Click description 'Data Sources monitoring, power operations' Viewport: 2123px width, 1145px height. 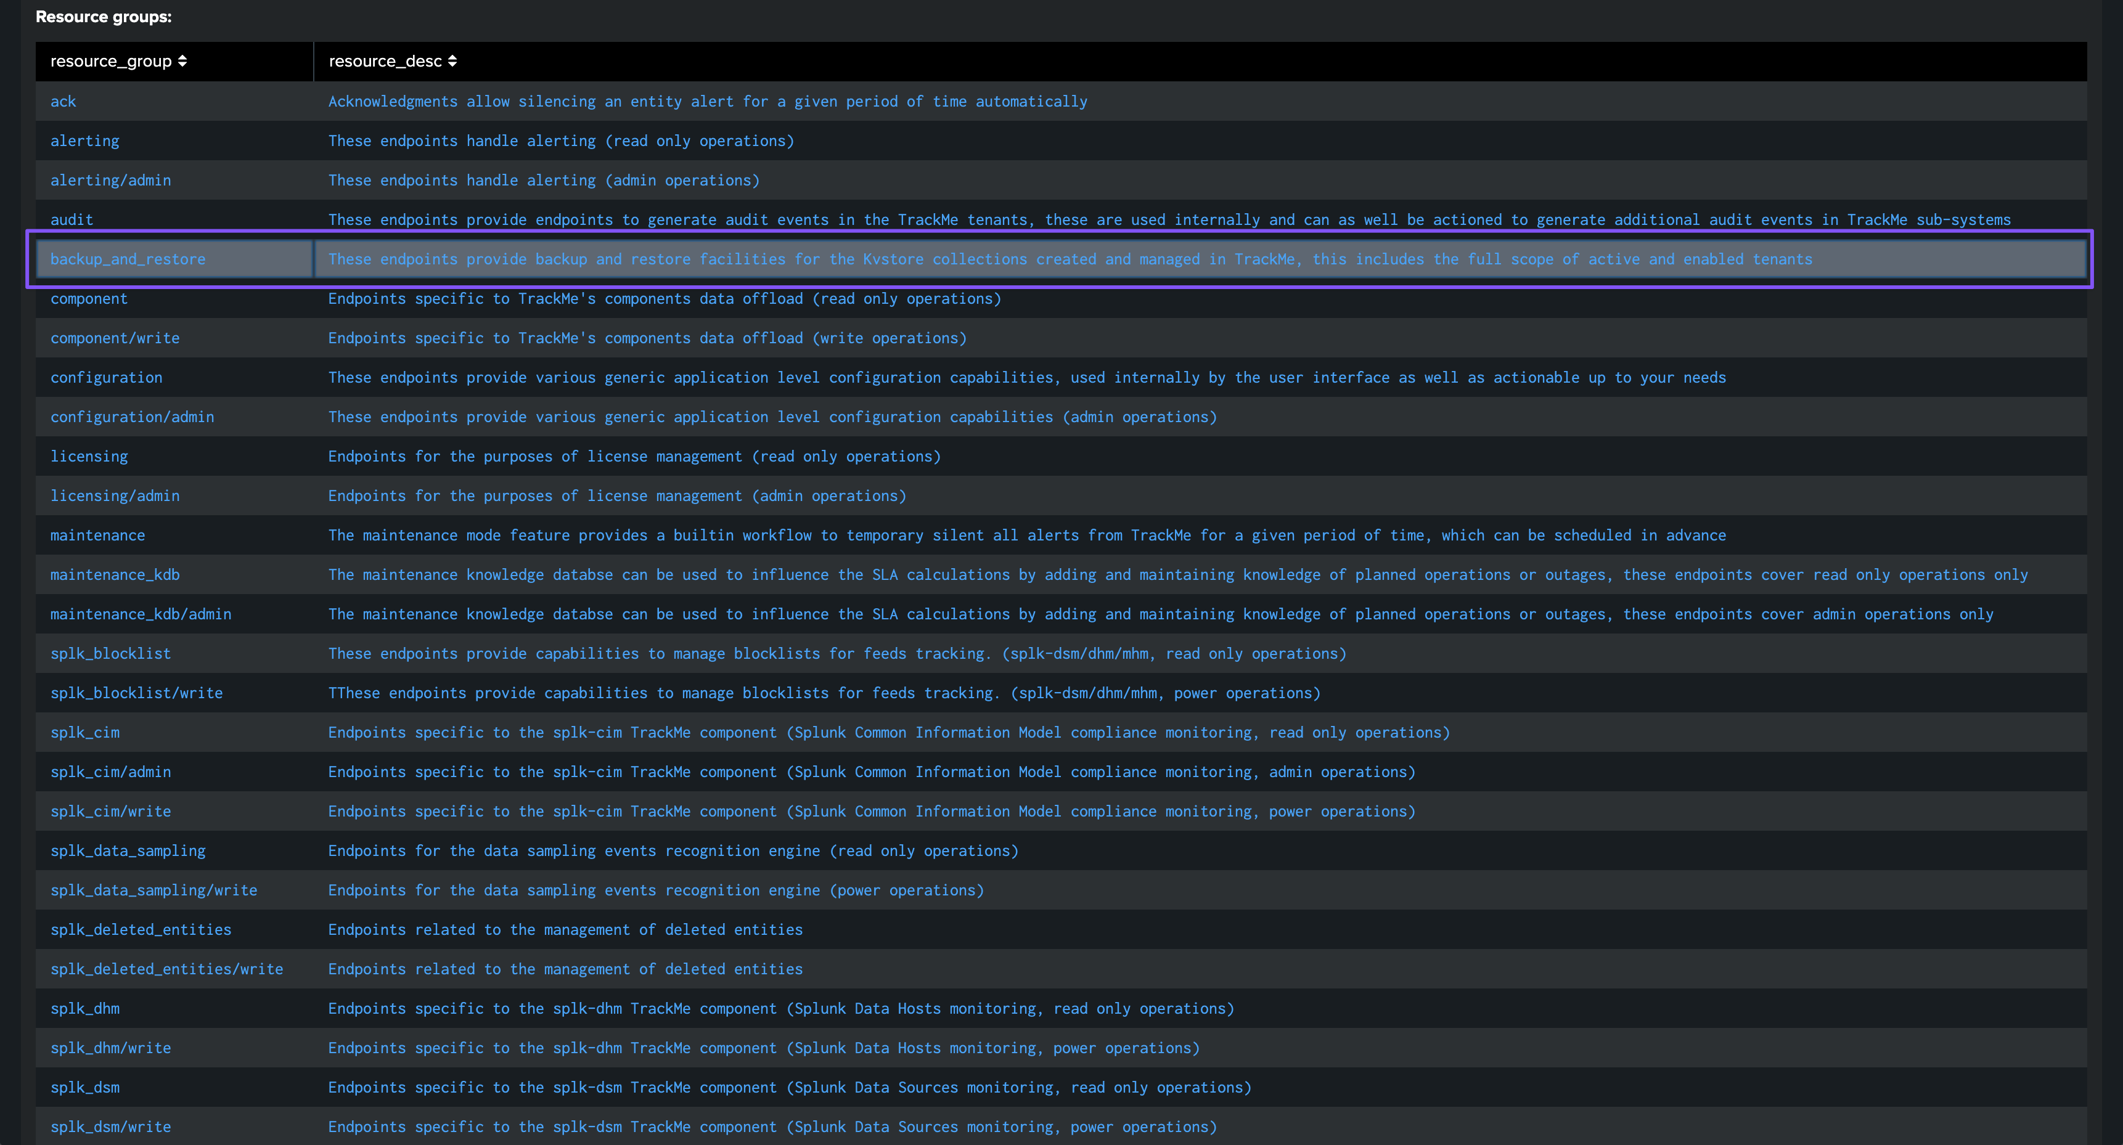coord(773,1128)
